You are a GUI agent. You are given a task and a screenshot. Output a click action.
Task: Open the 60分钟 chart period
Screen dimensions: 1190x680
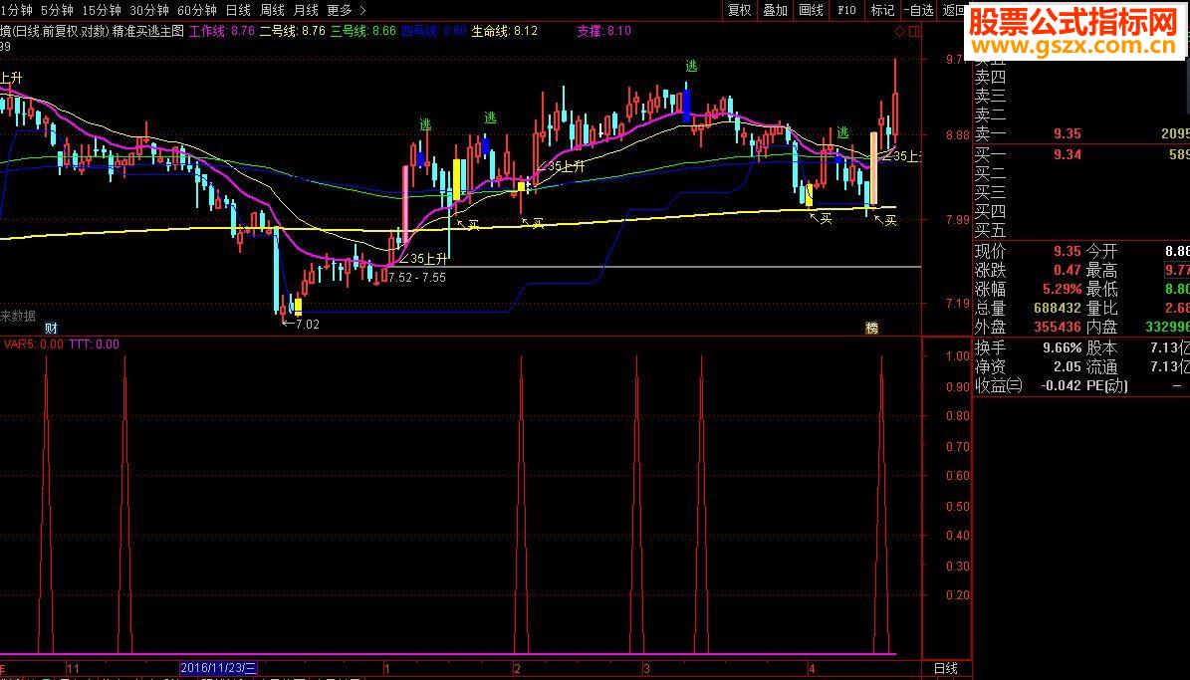click(x=197, y=10)
